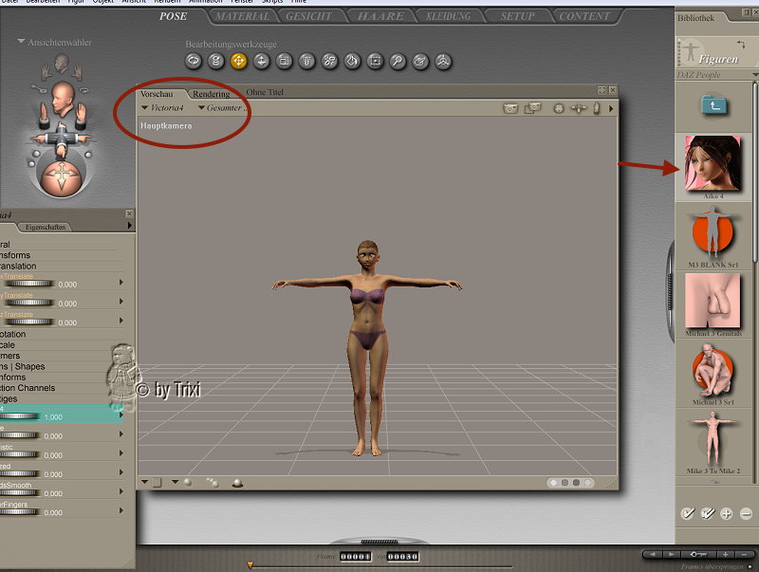Viewport: 759px width, 572px height.
Task: Open the document style dropdown below preview
Action: click(x=145, y=482)
